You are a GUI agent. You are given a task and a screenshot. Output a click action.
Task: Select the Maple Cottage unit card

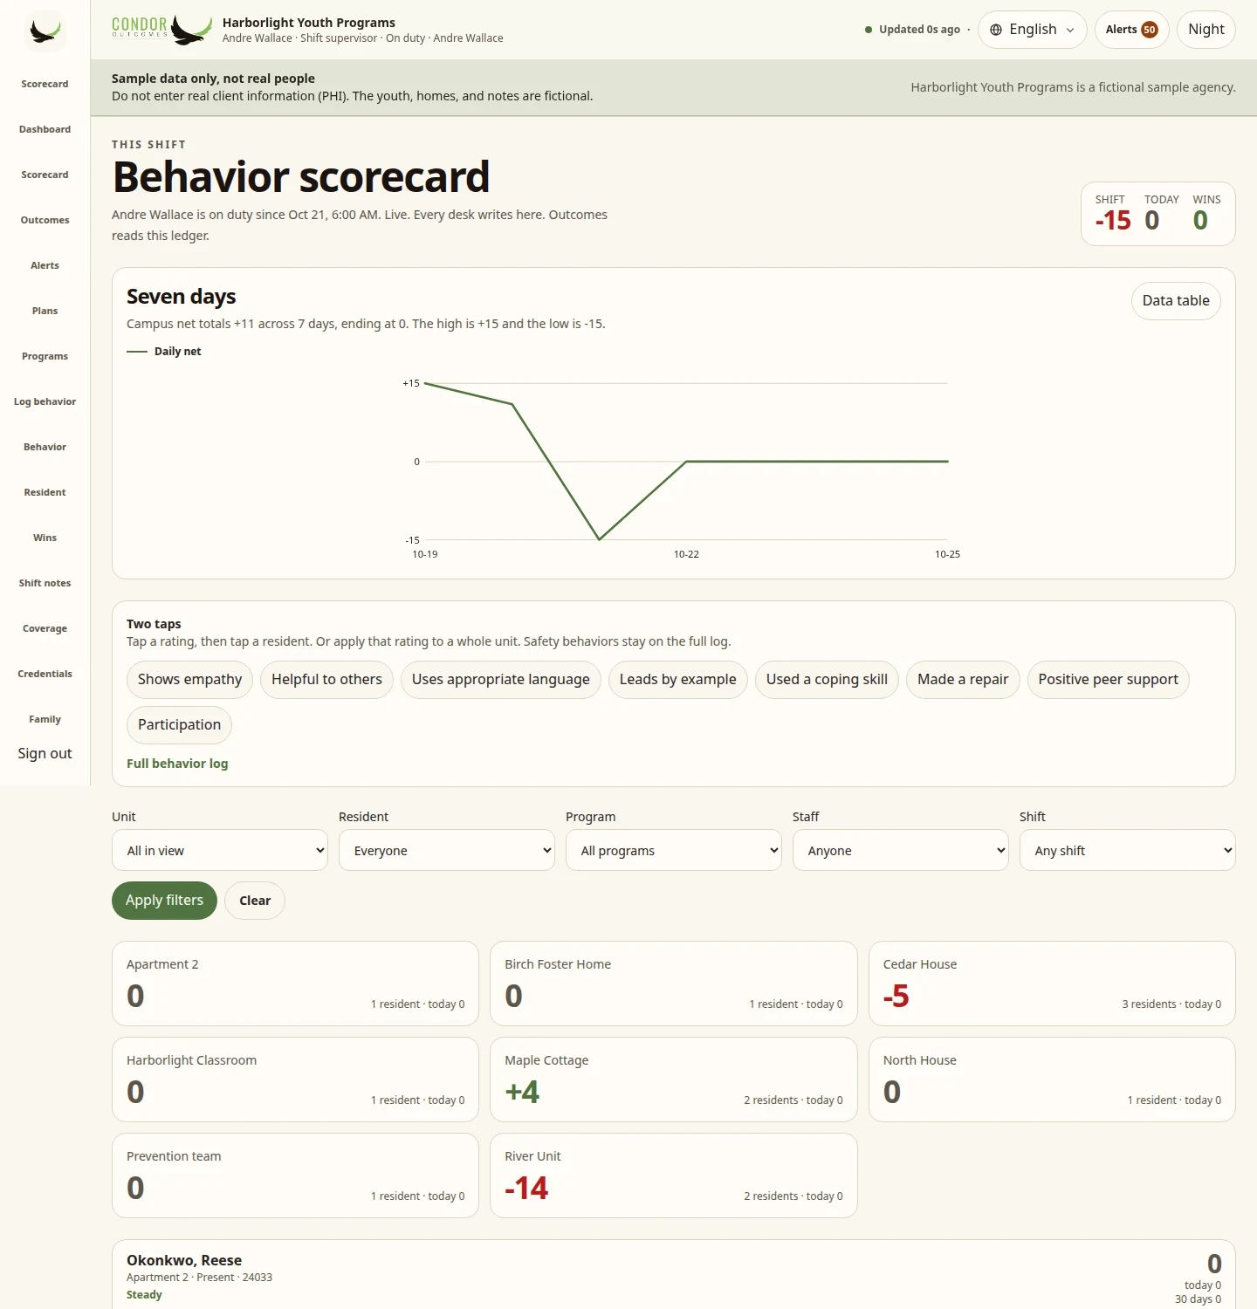click(674, 1079)
